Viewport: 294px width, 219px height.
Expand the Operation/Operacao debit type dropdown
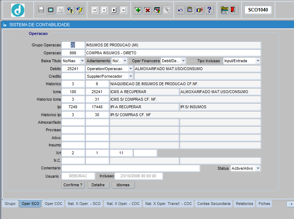click(x=131, y=69)
